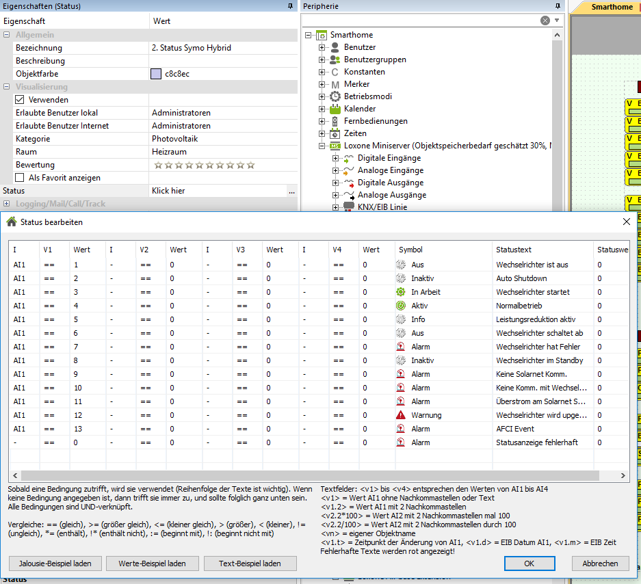Uncheck the Verwenden checkbox
The height and width of the screenshot is (584, 641).
pos(20,100)
